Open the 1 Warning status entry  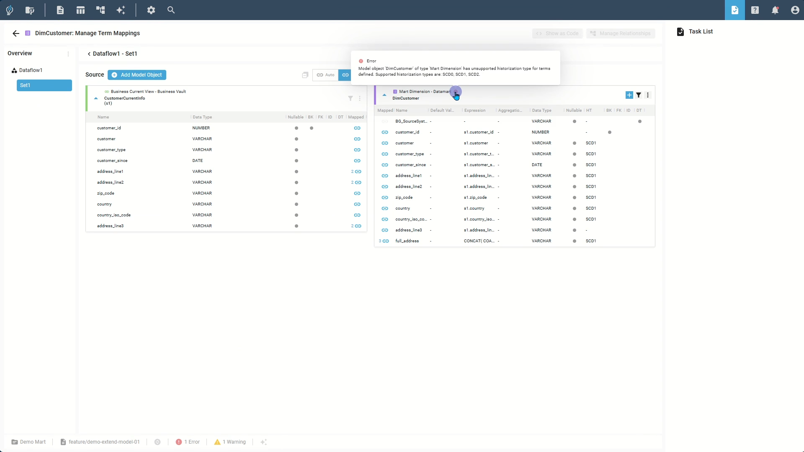(x=230, y=442)
